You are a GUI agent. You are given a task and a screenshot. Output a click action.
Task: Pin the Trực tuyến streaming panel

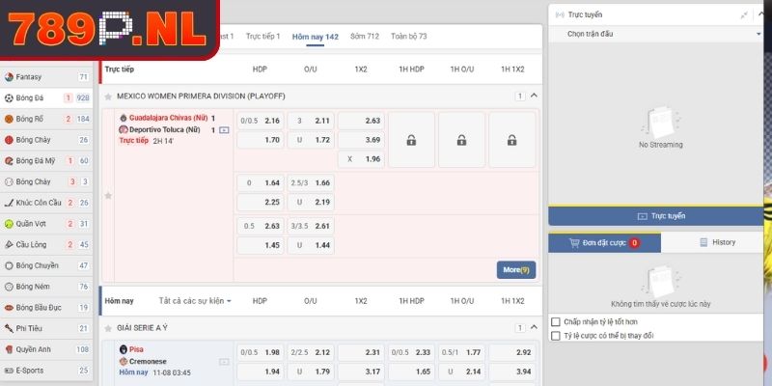pyautogui.click(x=744, y=15)
